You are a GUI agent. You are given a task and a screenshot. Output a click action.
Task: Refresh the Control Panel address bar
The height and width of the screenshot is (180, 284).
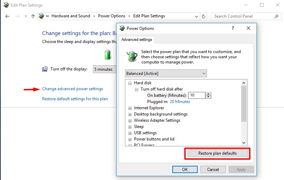204,16
